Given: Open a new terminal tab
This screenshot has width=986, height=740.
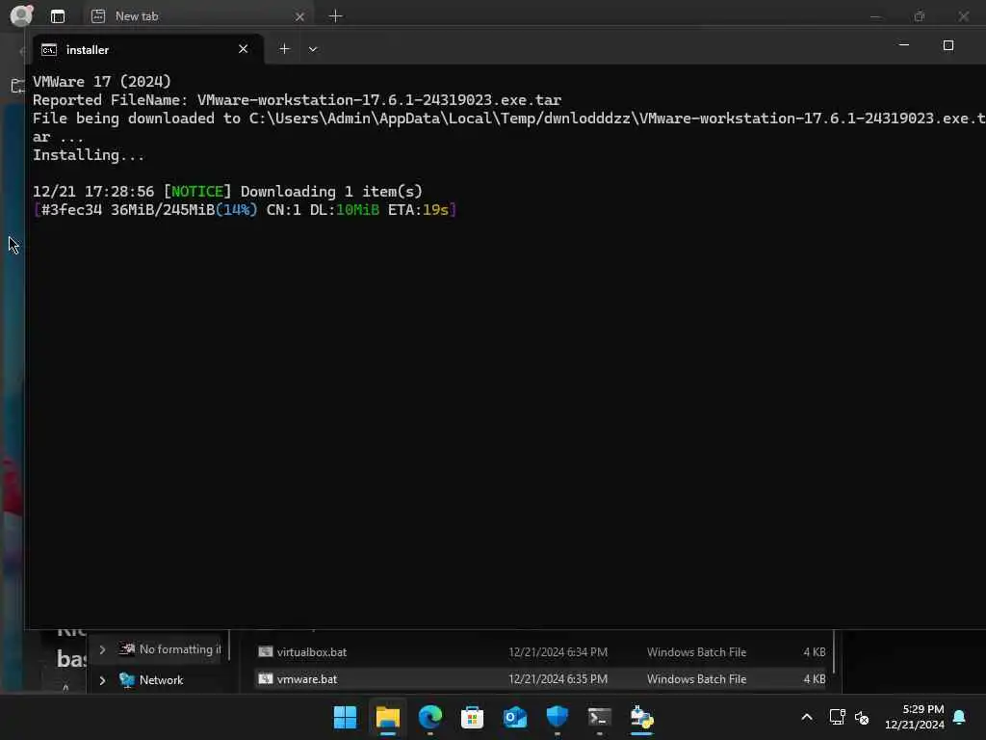Looking at the screenshot, I should (x=284, y=49).
